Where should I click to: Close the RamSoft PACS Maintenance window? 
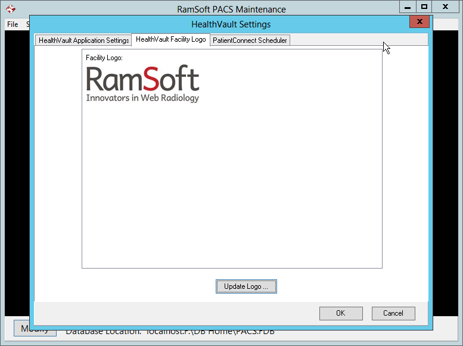[446, 7]
